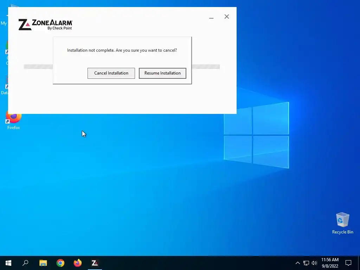Image resolution: width=360 pixels, height=270 pixels.
Task: Click the Resume Installation button
Action: [162, 73]
